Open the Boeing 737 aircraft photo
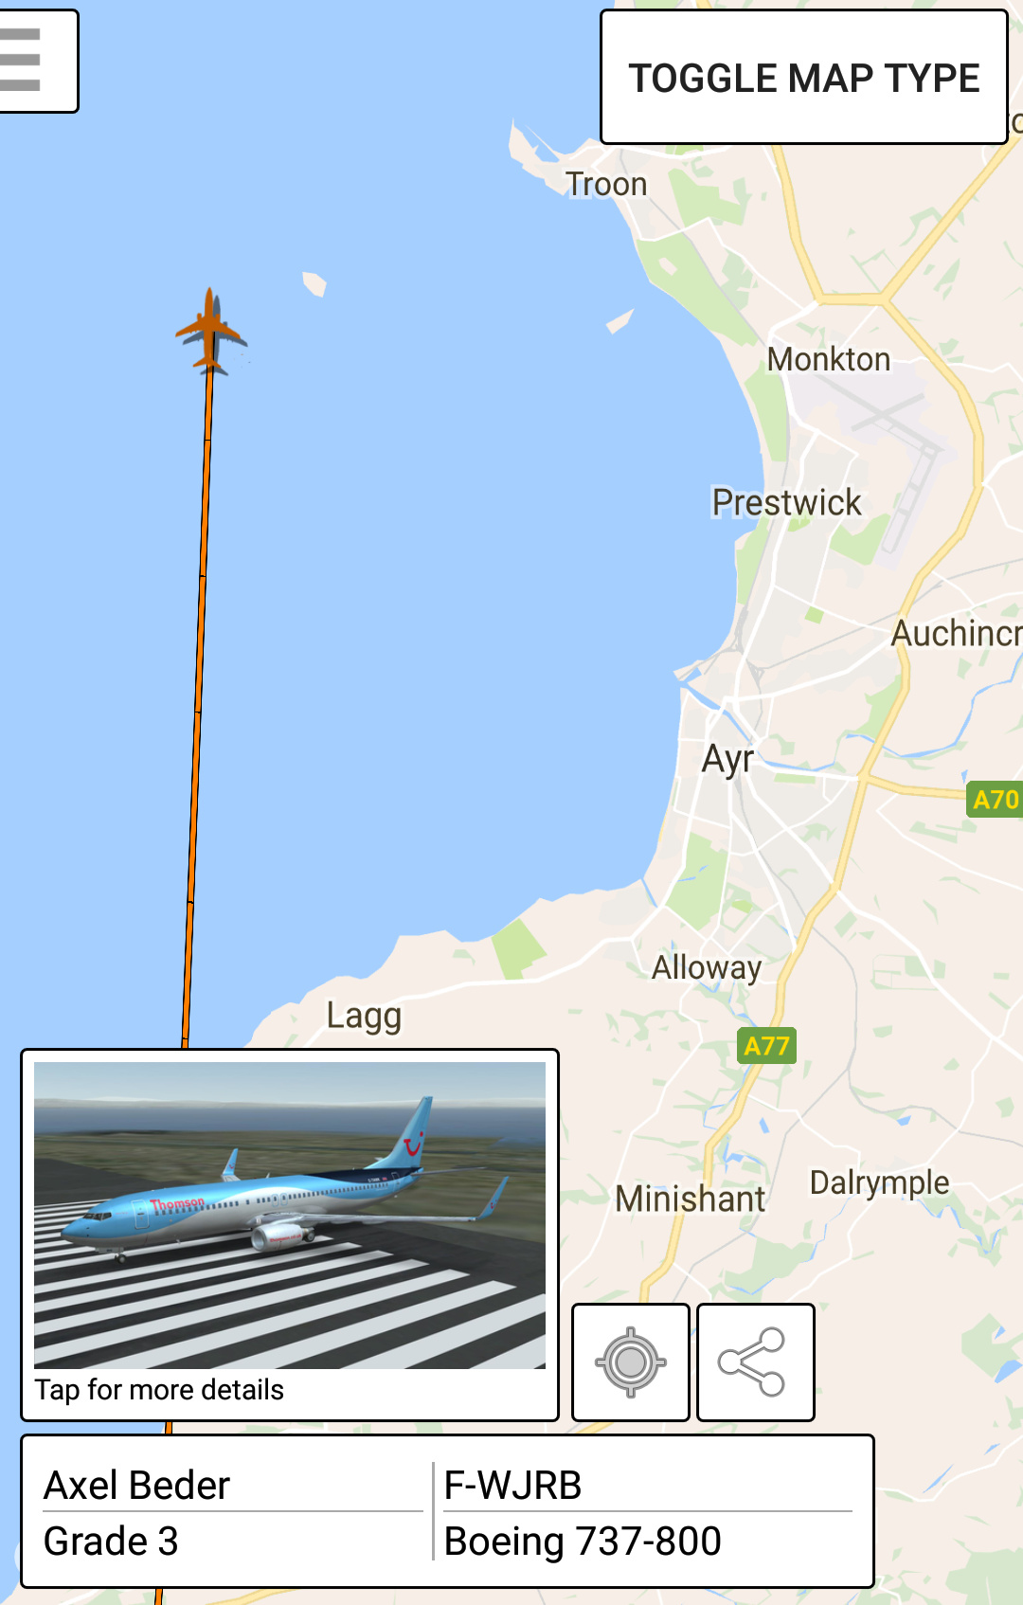The width and height of the screenshot is (1023, 1605). (290, 1216)
